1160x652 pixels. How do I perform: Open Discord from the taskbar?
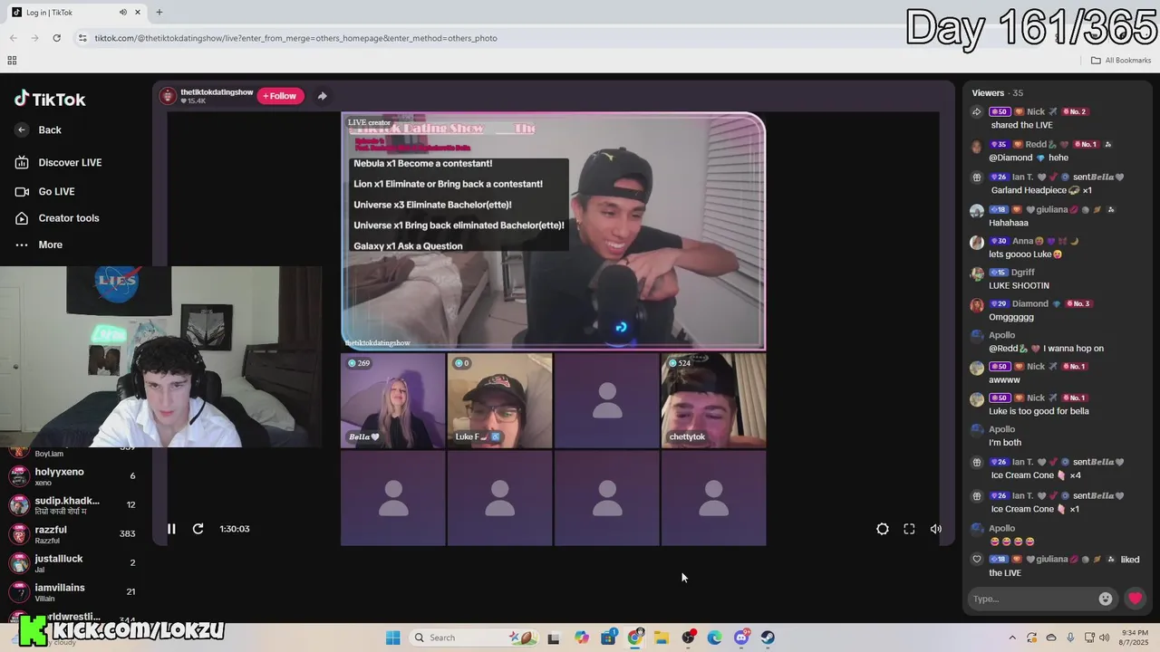(741, 638)
